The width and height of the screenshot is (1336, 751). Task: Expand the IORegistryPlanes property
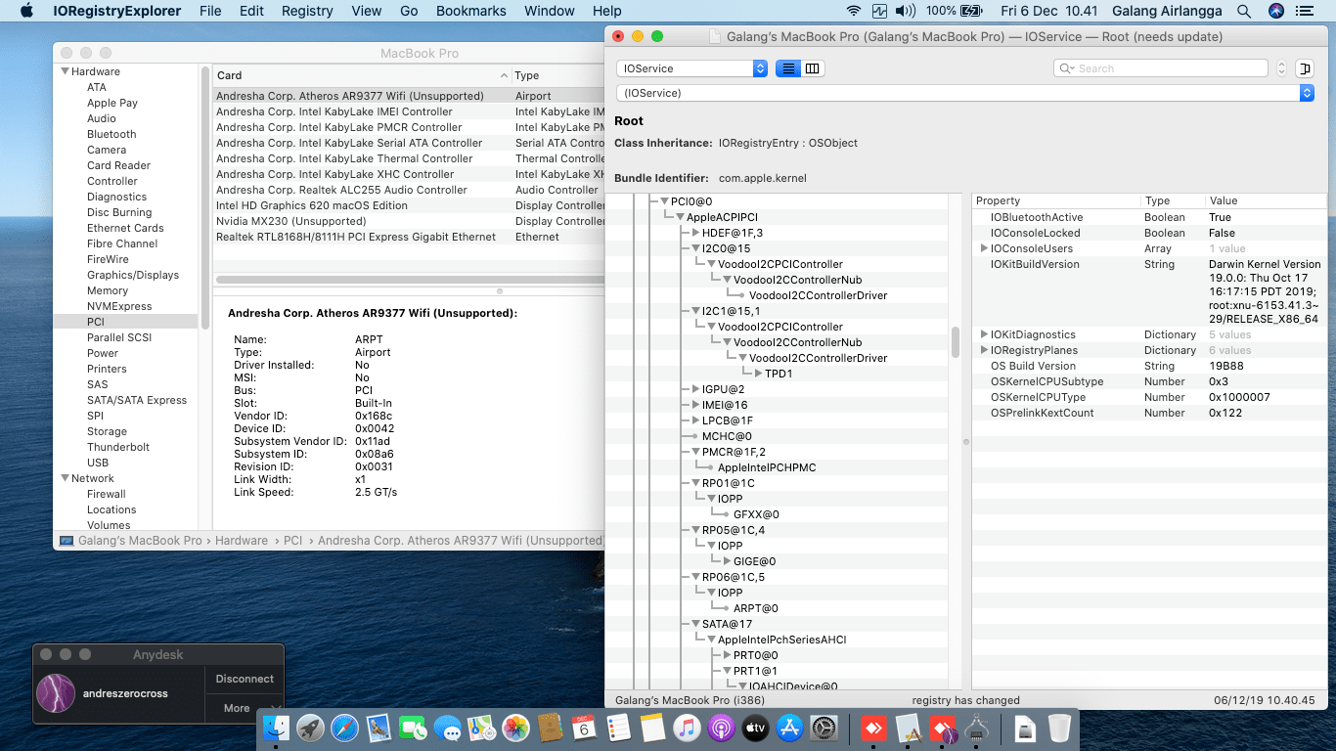(x=984, y=350)
